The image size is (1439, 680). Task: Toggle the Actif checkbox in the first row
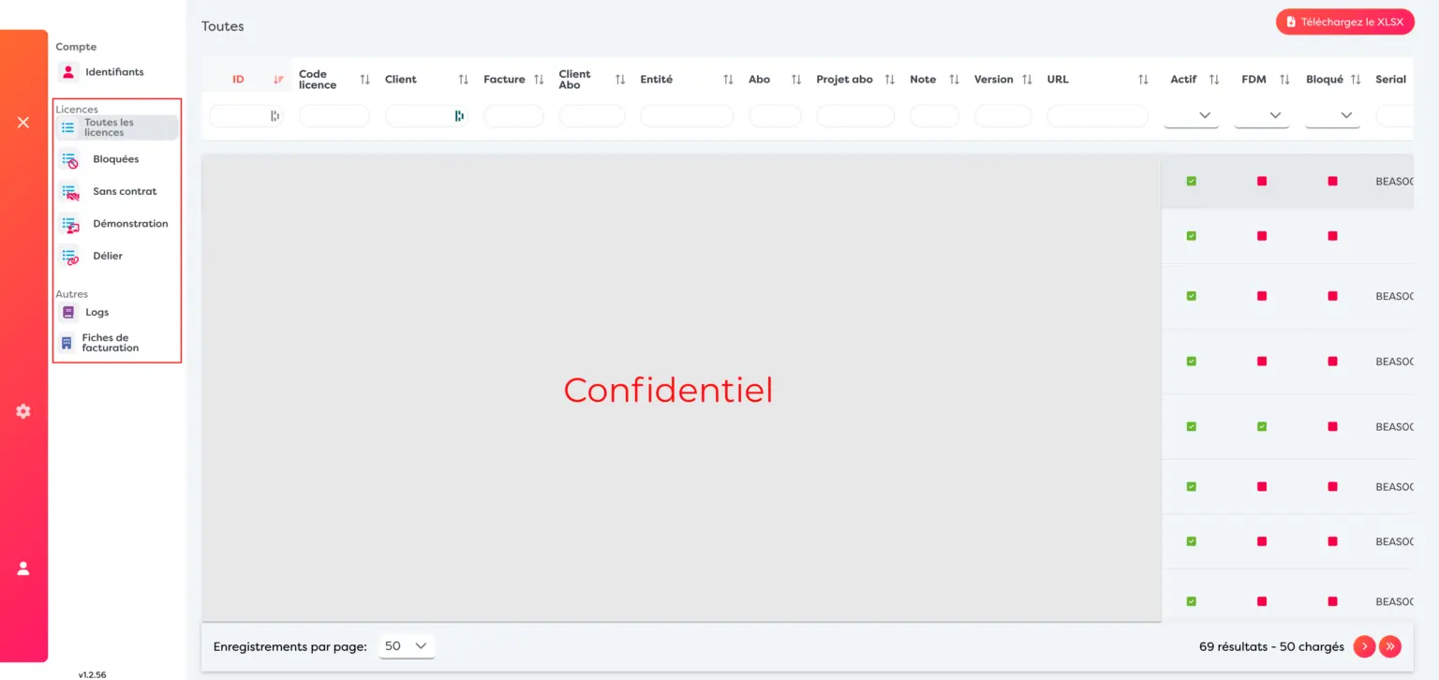click(1192, 181)
